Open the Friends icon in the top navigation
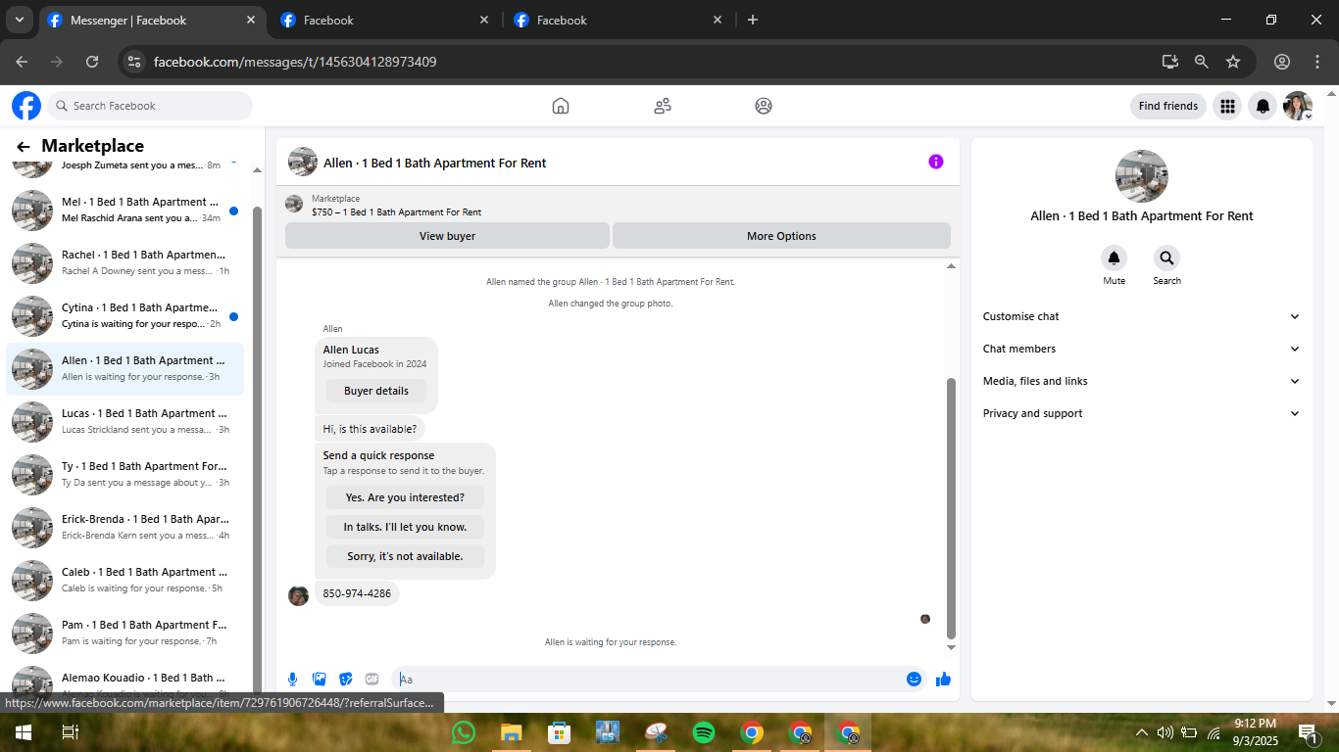The width and height of the screenshot is (1339, 752). pyautogui.click(x=663, y=106)
